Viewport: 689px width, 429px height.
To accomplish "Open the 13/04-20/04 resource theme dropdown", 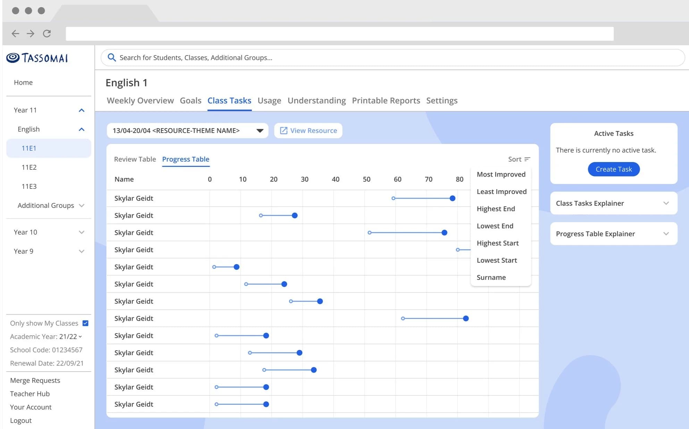I will (x=187, y=131).
